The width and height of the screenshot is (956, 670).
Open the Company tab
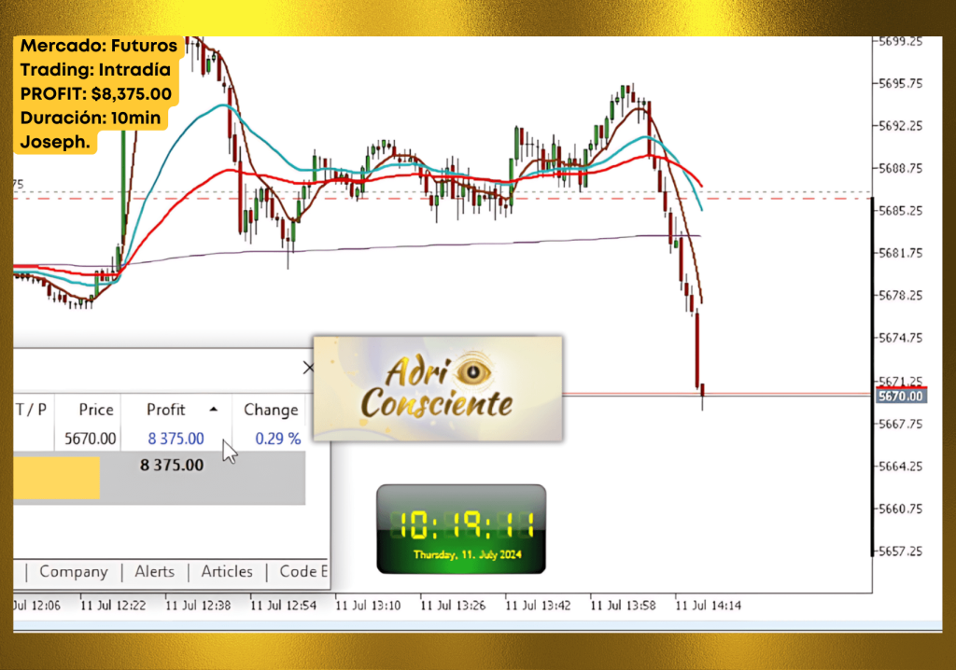pos(73,571)
